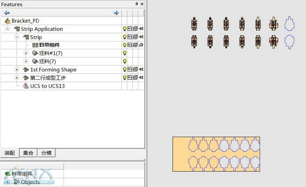Screen dimensions: 306x187
Task: Pin the Features panel with the pushpin icon
Action: [x=136, y=4]
